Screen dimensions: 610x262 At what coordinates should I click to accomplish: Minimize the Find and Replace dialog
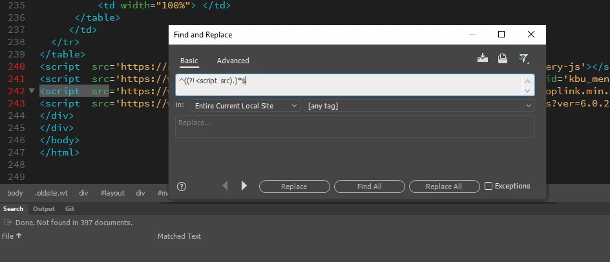pos(472,35)
